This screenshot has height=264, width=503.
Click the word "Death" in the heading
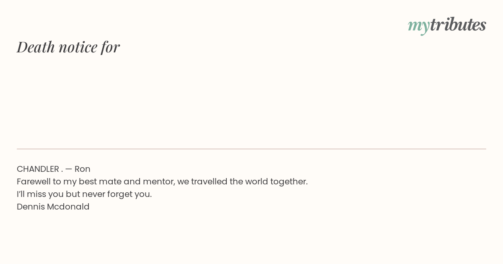coord(36,47)
